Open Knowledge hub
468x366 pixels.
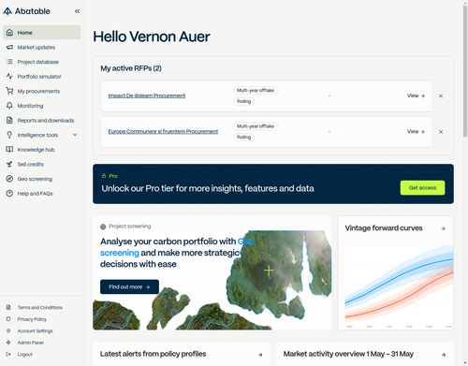coord(42,150)
